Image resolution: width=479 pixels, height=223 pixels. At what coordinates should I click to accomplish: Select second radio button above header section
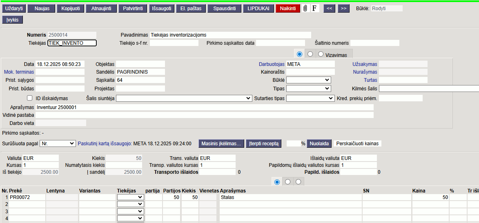click(x=310, y=54)
